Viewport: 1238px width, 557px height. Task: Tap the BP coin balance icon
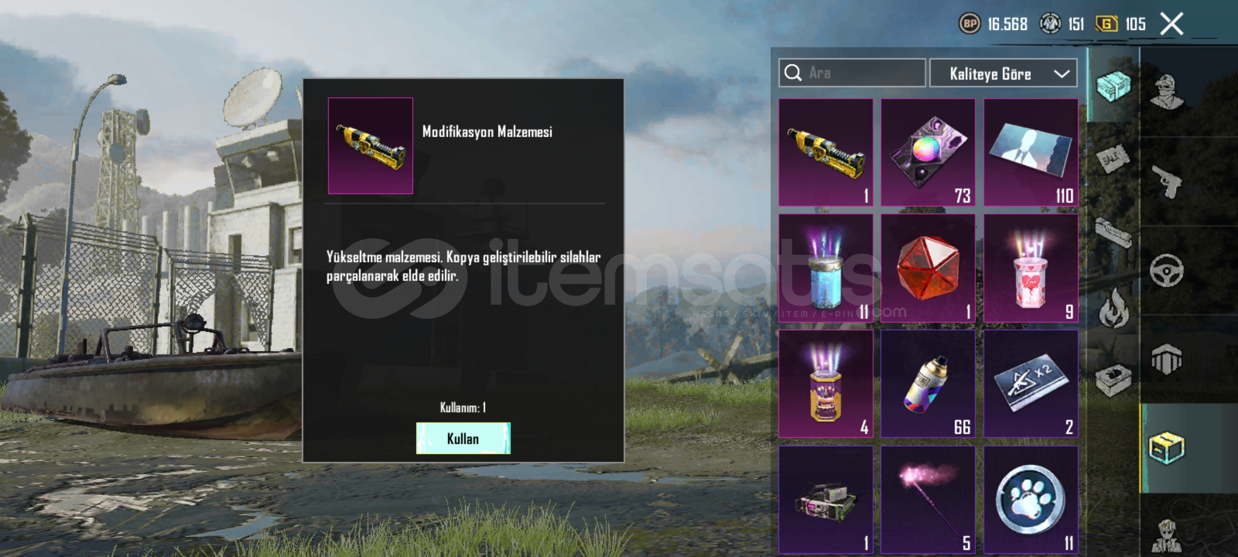970,24
